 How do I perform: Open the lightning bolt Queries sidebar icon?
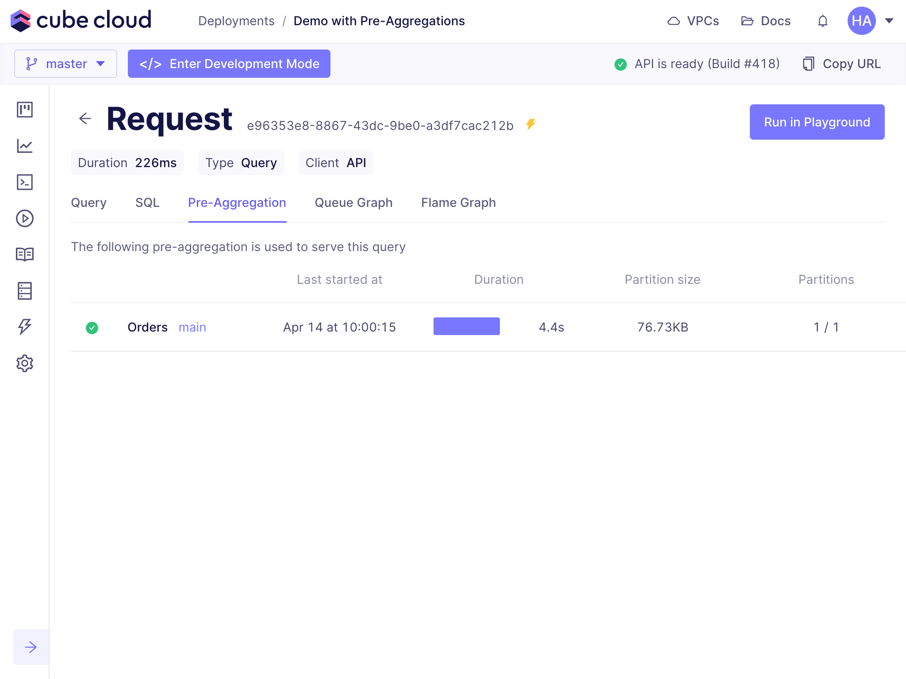tap(25, 327)
